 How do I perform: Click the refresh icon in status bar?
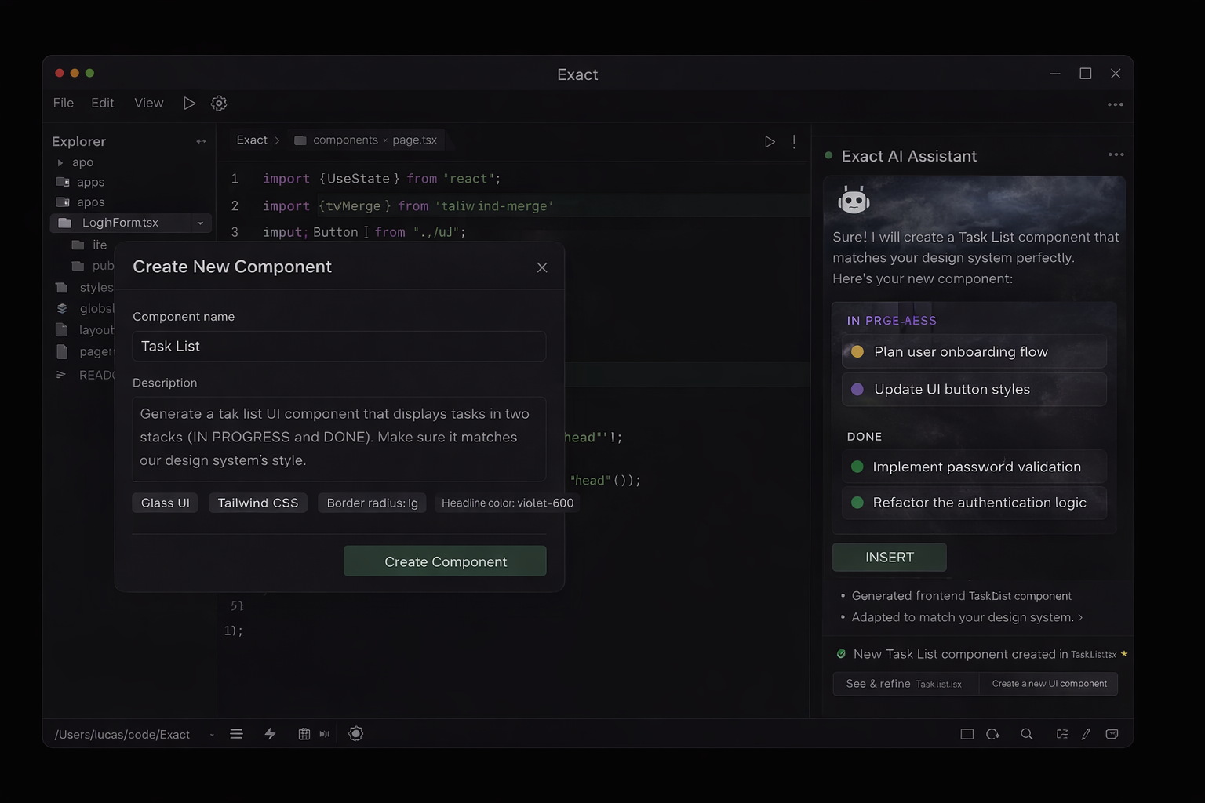993,734
